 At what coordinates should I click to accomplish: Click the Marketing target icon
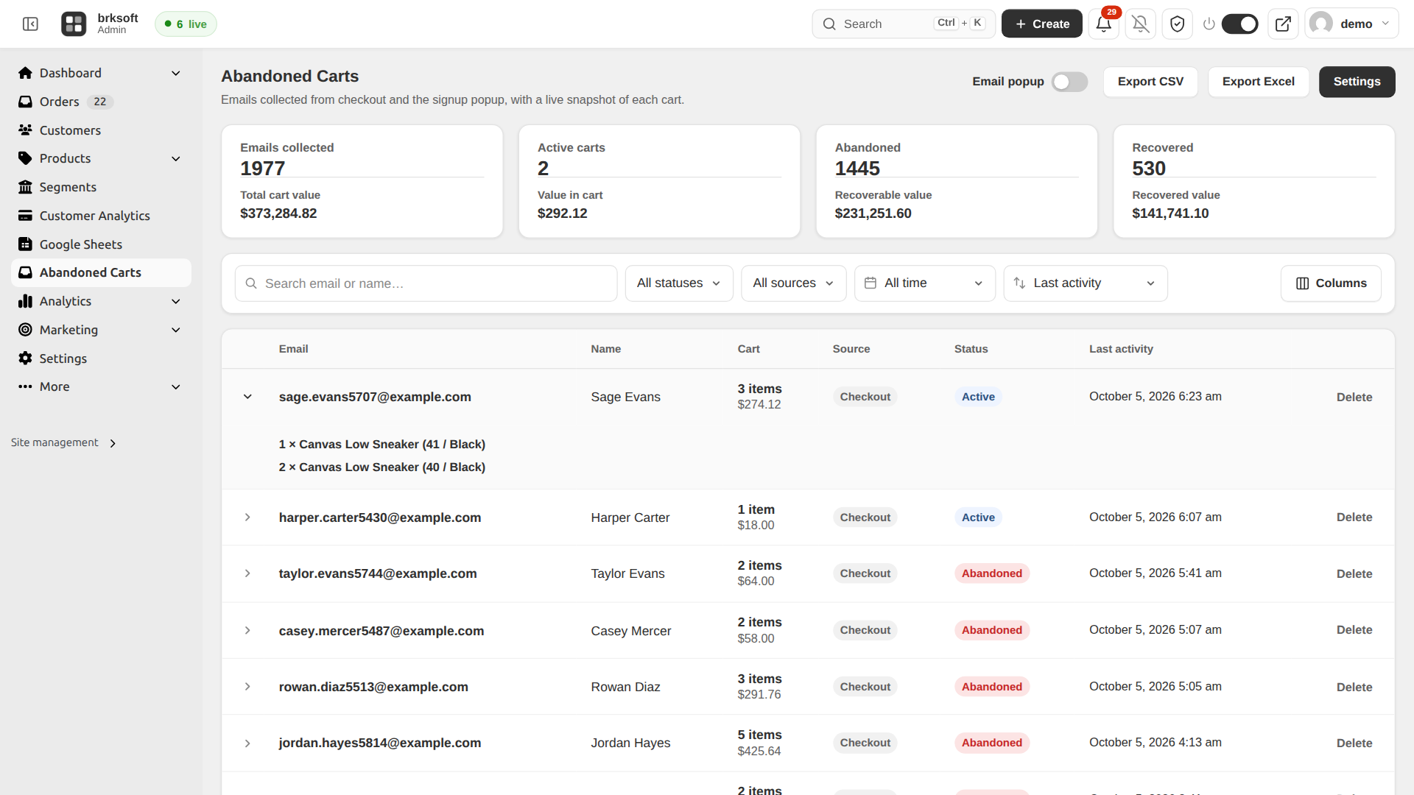tap(25, 330)
